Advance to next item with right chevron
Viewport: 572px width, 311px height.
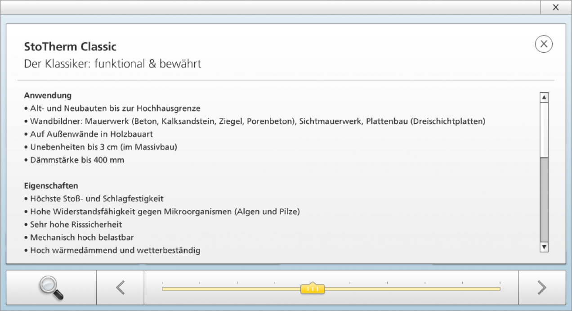pyautogui.click(x=542, y=288)
